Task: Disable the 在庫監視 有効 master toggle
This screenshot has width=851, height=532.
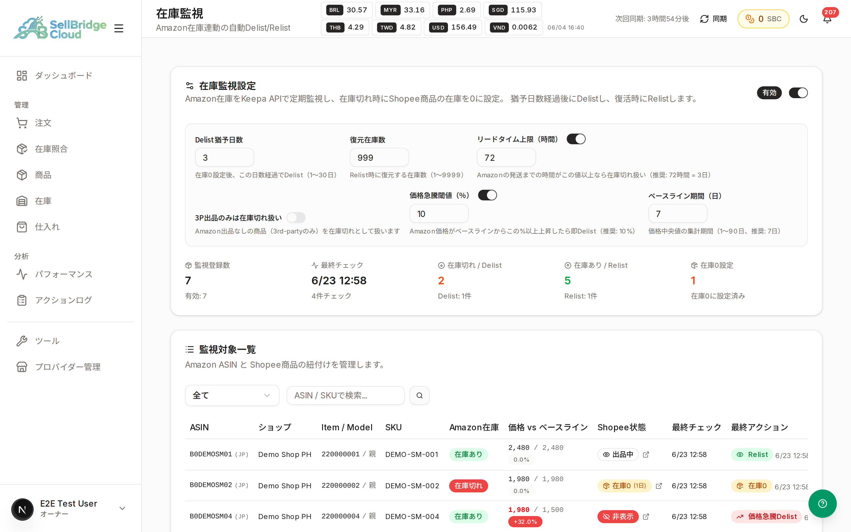Action: point(798,93)
